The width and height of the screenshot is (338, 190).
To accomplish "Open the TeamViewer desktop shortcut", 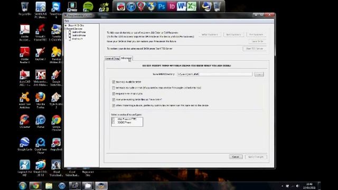I will [56, 9].
